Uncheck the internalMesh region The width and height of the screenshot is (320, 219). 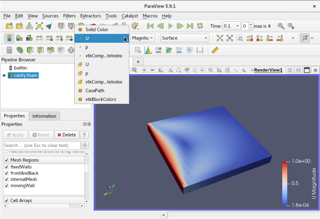(x=6, y=179)
